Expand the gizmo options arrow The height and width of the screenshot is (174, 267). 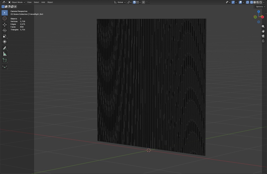click(x=236, y=2)
